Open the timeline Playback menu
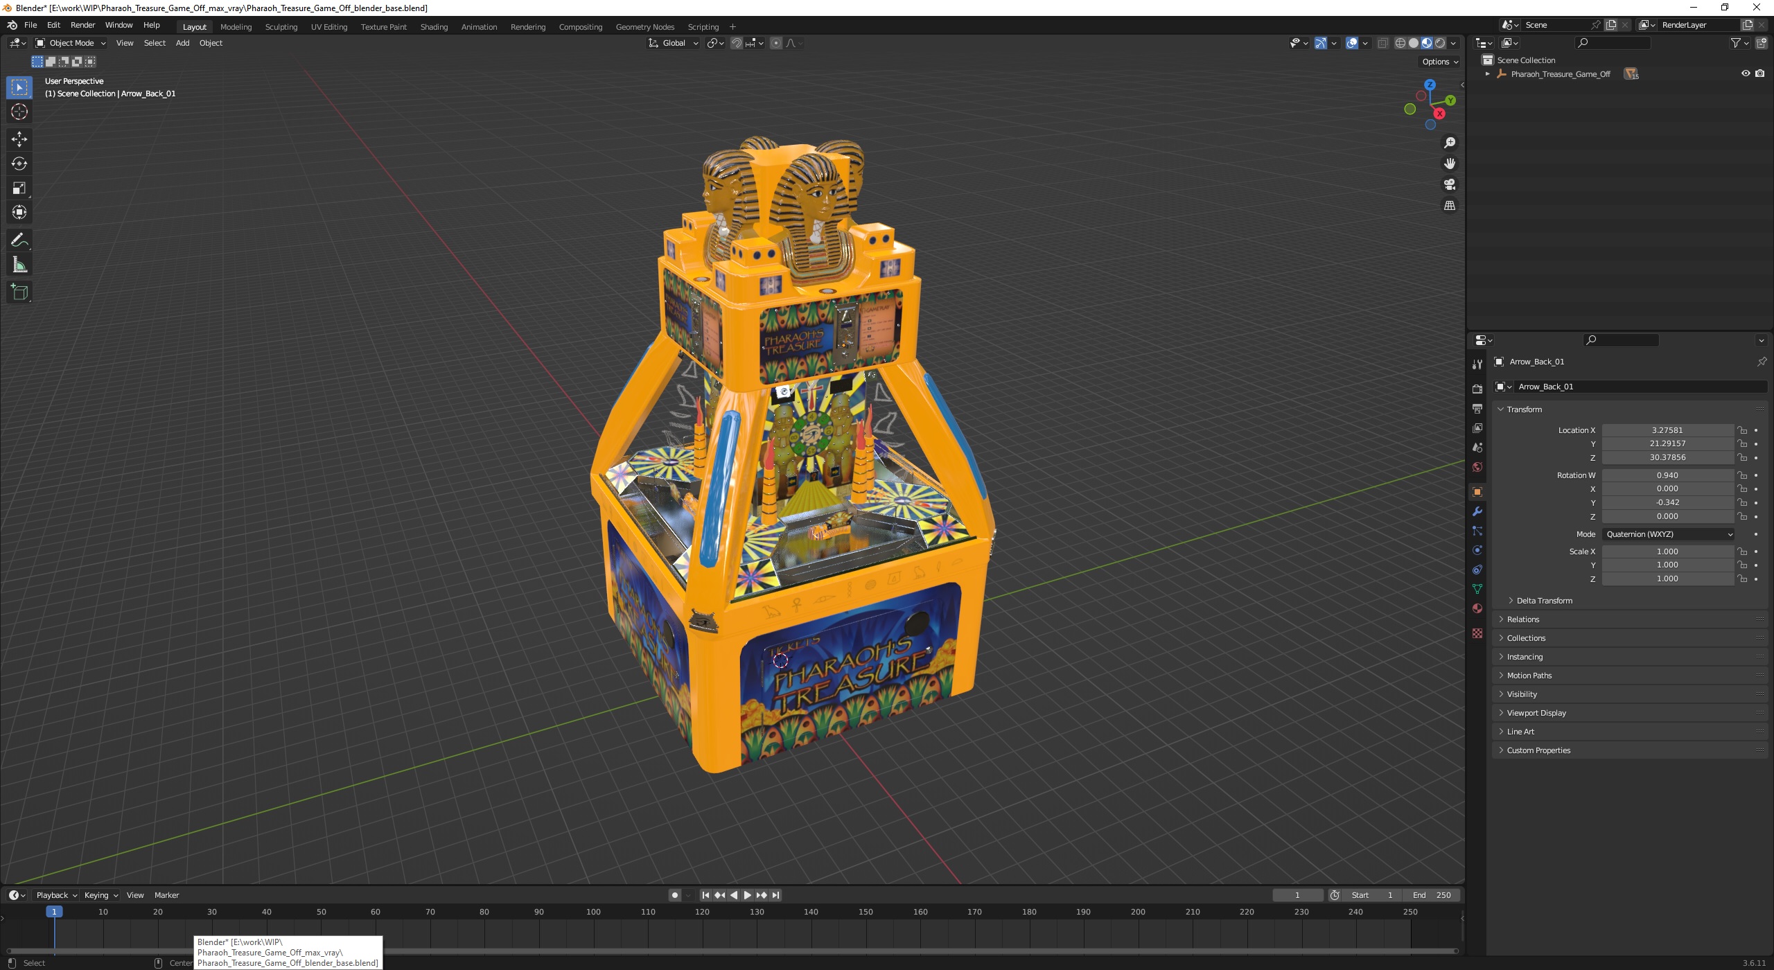 tap(56, 895)
